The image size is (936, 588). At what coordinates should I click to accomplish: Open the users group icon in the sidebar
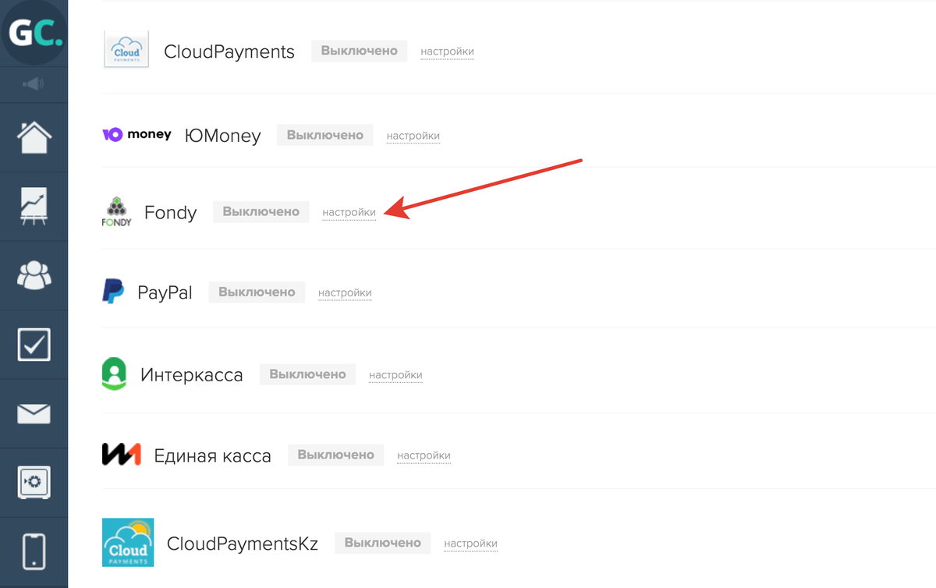34,275
